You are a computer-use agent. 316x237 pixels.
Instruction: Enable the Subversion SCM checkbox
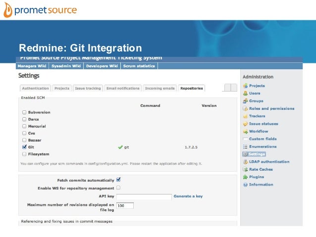[x=24, y=112]
